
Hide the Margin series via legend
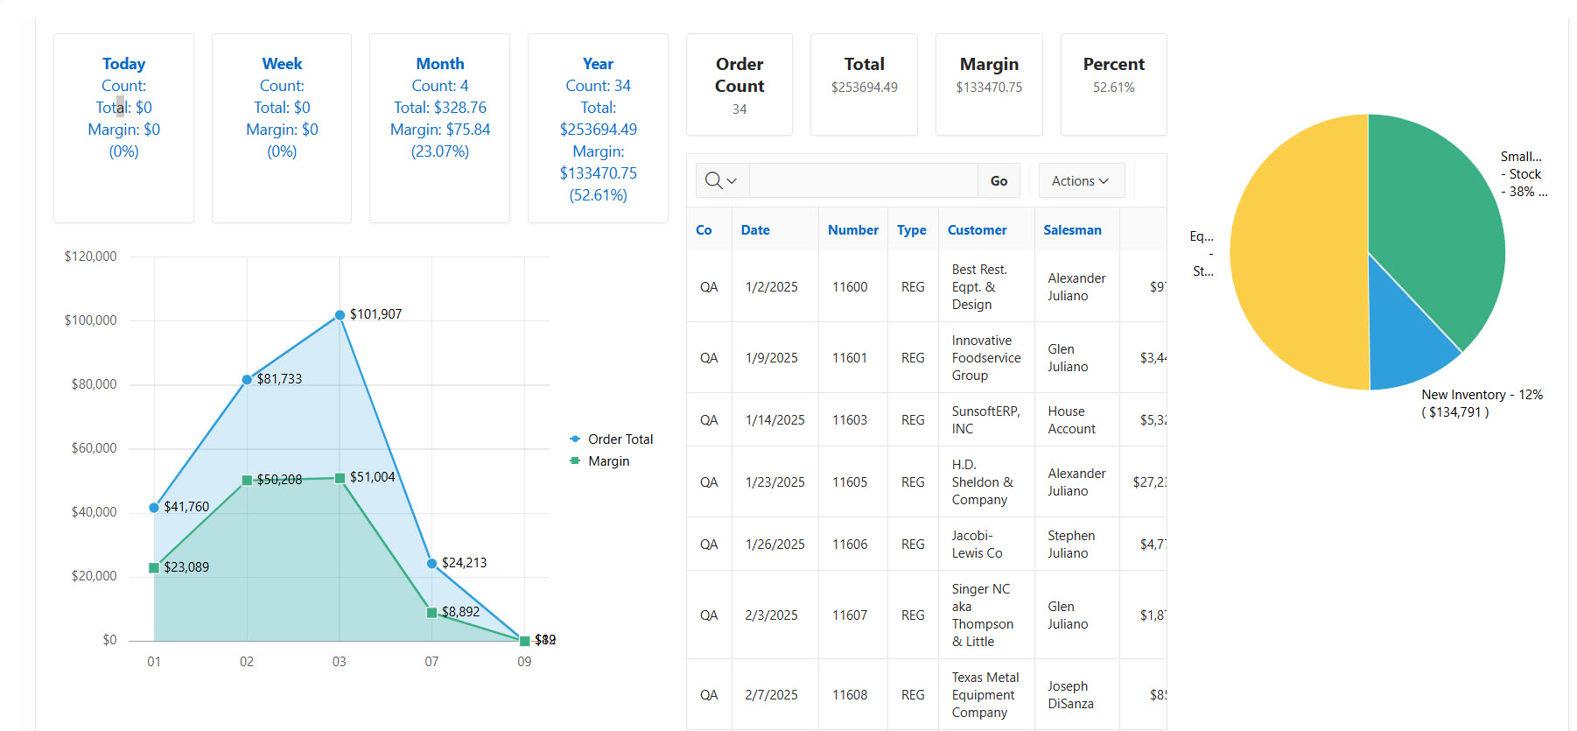tap(600, 461)
